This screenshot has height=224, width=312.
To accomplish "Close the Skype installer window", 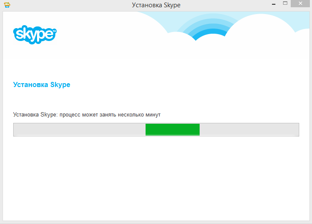I will pos(300,3).
